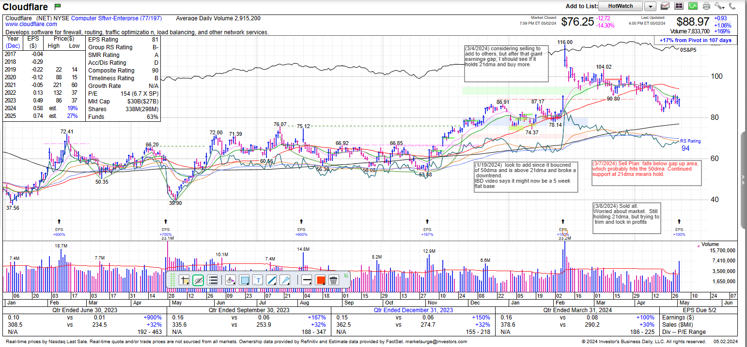Click the Year (Dec) column header
The width and height of the screenshot is (747, 347).
click(x=13, y=42)
